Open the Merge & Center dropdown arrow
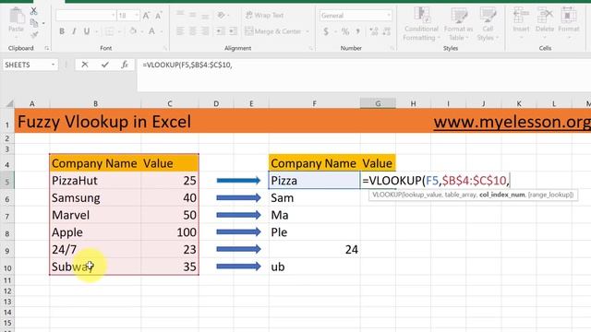Image resolution: width=591 pixels, height=332 pixels. pos(308,31)
